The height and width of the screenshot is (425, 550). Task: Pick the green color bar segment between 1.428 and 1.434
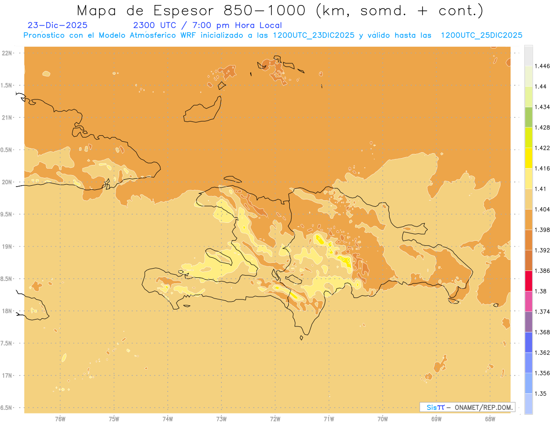coord(528,117)
